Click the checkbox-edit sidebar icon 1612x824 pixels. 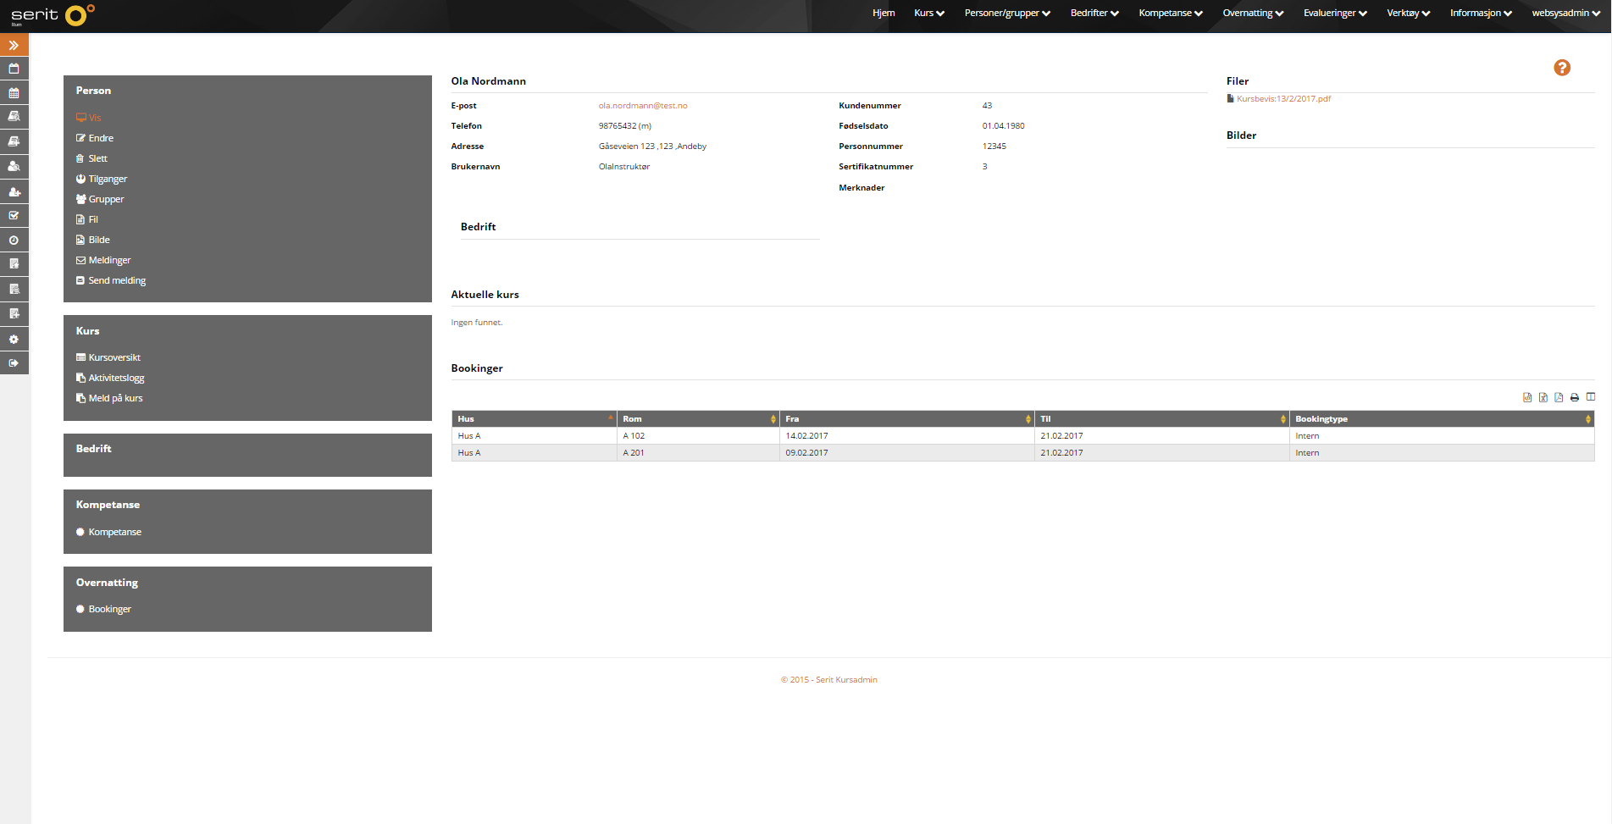14,216
